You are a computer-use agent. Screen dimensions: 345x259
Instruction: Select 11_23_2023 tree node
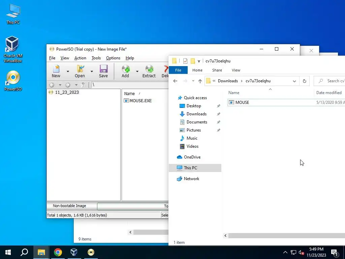click(x=67, y=92)
